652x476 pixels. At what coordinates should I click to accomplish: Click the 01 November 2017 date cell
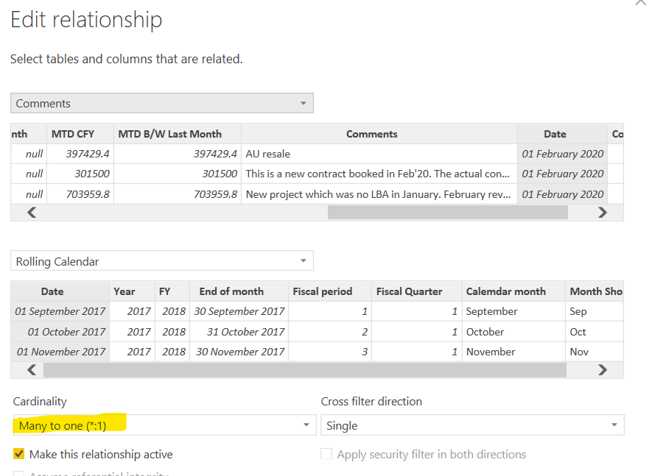pos(60,352)
